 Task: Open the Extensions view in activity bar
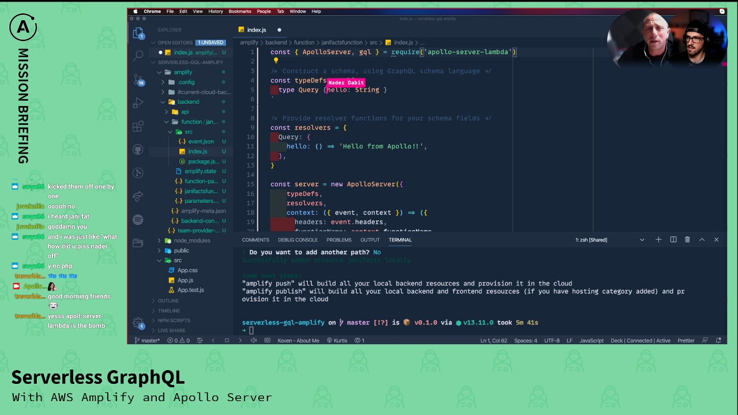coord(138,126)
